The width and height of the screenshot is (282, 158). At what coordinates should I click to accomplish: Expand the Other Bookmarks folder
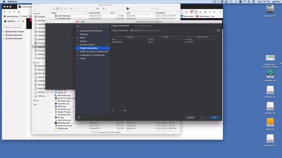point(4,39)
